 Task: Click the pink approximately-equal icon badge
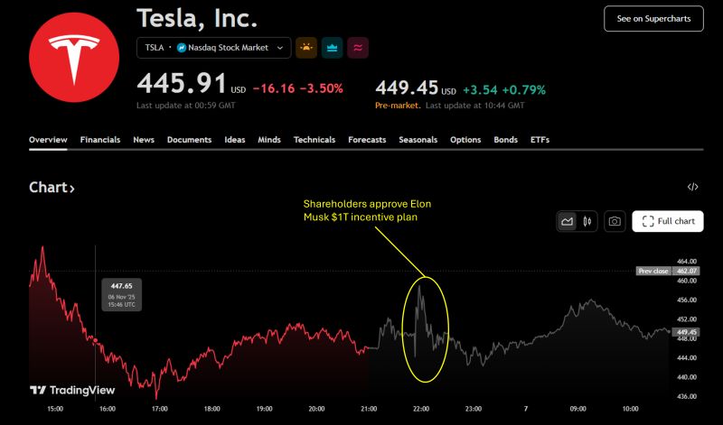[357, 47]
